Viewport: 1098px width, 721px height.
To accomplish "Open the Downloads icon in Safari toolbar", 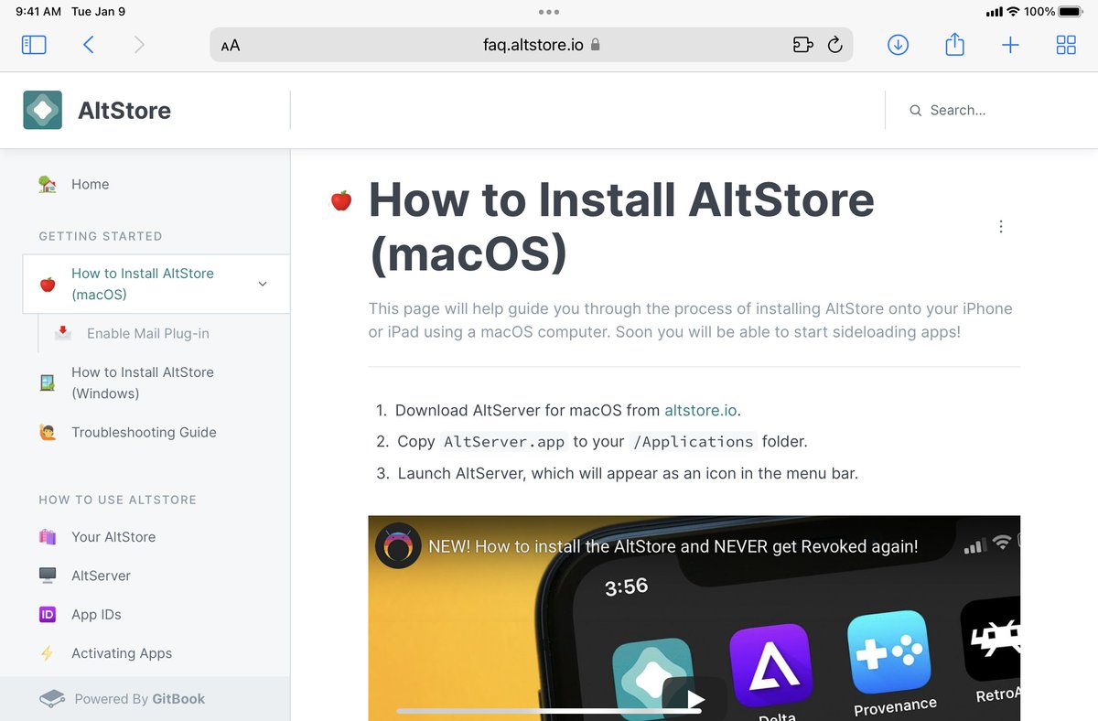I will [x=898, y=44].
